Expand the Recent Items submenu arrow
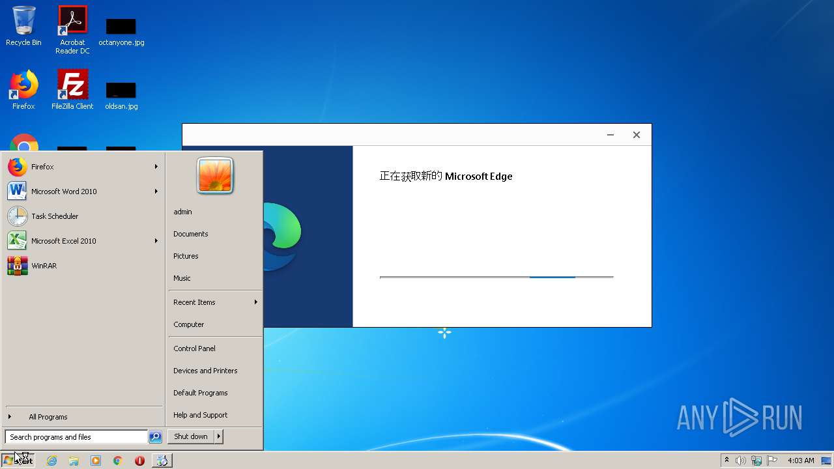Image resolution: width=834 pixels, height=469 pixels. [256, 302]
